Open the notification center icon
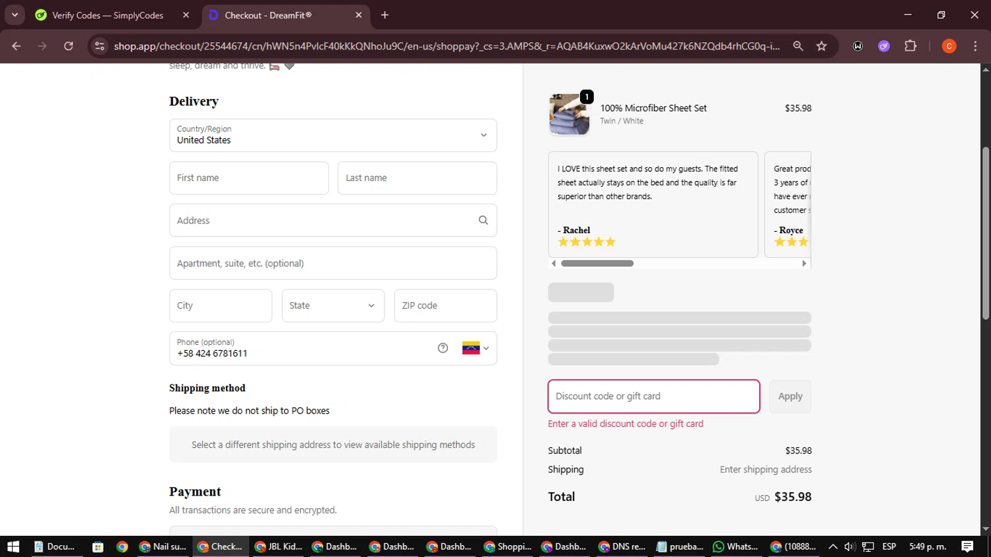 (x=967, y=546)
